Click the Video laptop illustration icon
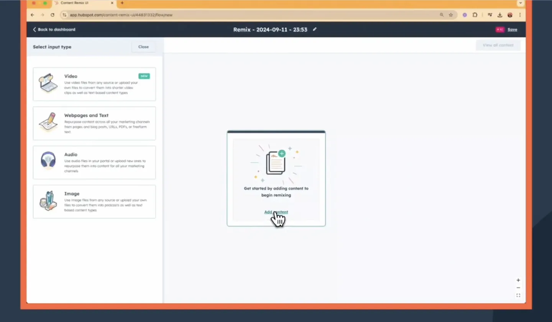Screen dimensions: 552x322 48,83
